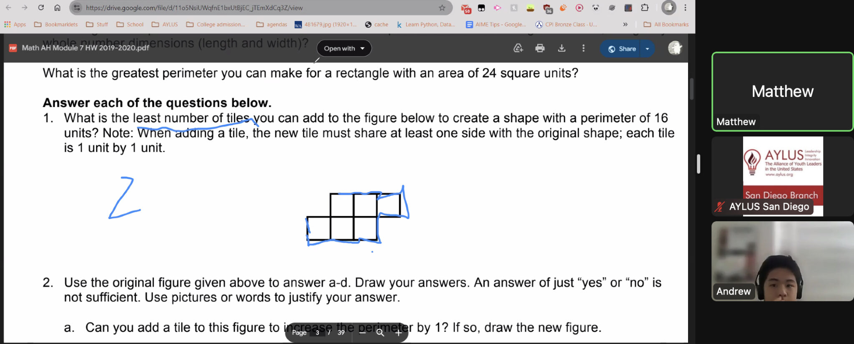Select Andrew's video tile
Image resolution: width=854 pixels, height=344 pixels.
(x=783, y=261)
